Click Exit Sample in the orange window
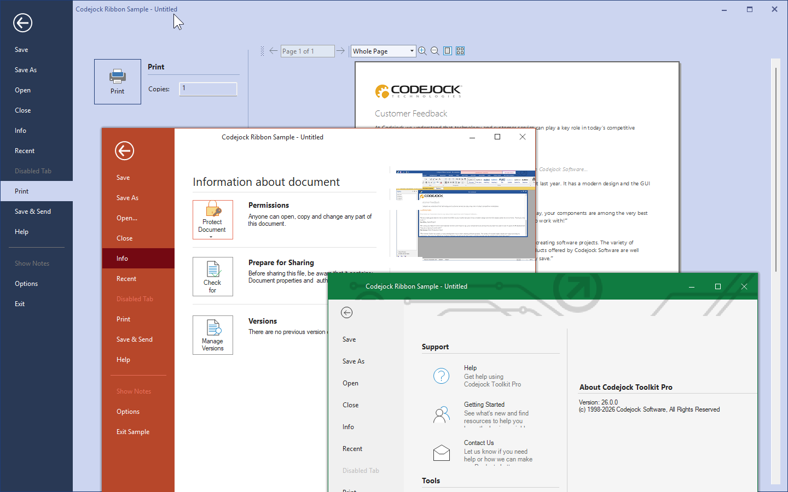The width and height of the screenshot is (788, 492). click(138, 432)
